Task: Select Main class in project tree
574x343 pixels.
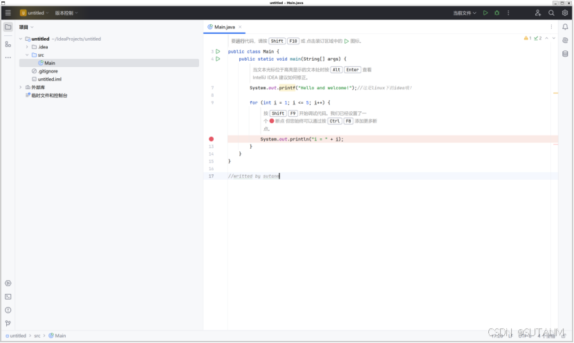Action: coord(109,63)
